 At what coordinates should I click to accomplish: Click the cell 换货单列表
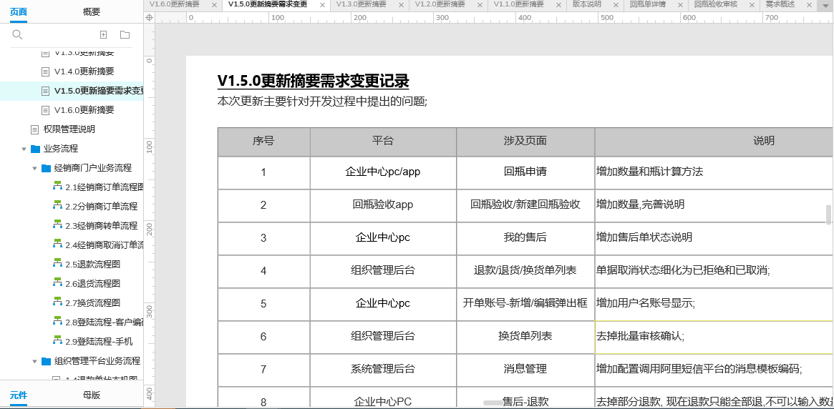click(525, 337)
